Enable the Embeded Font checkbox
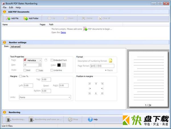Viewport: 171px width, 129px height. point(52,60)
